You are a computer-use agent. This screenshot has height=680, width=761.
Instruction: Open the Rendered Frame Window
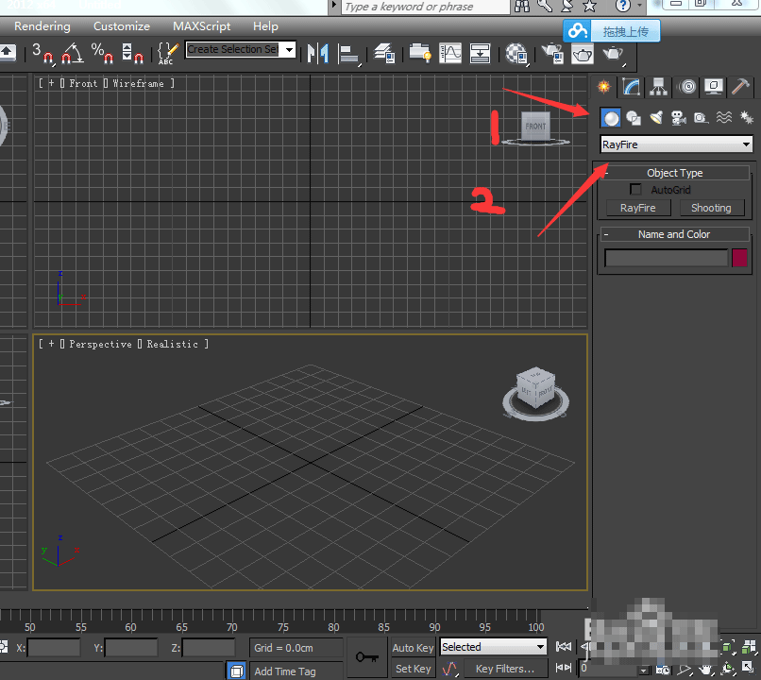coord(583,53)
